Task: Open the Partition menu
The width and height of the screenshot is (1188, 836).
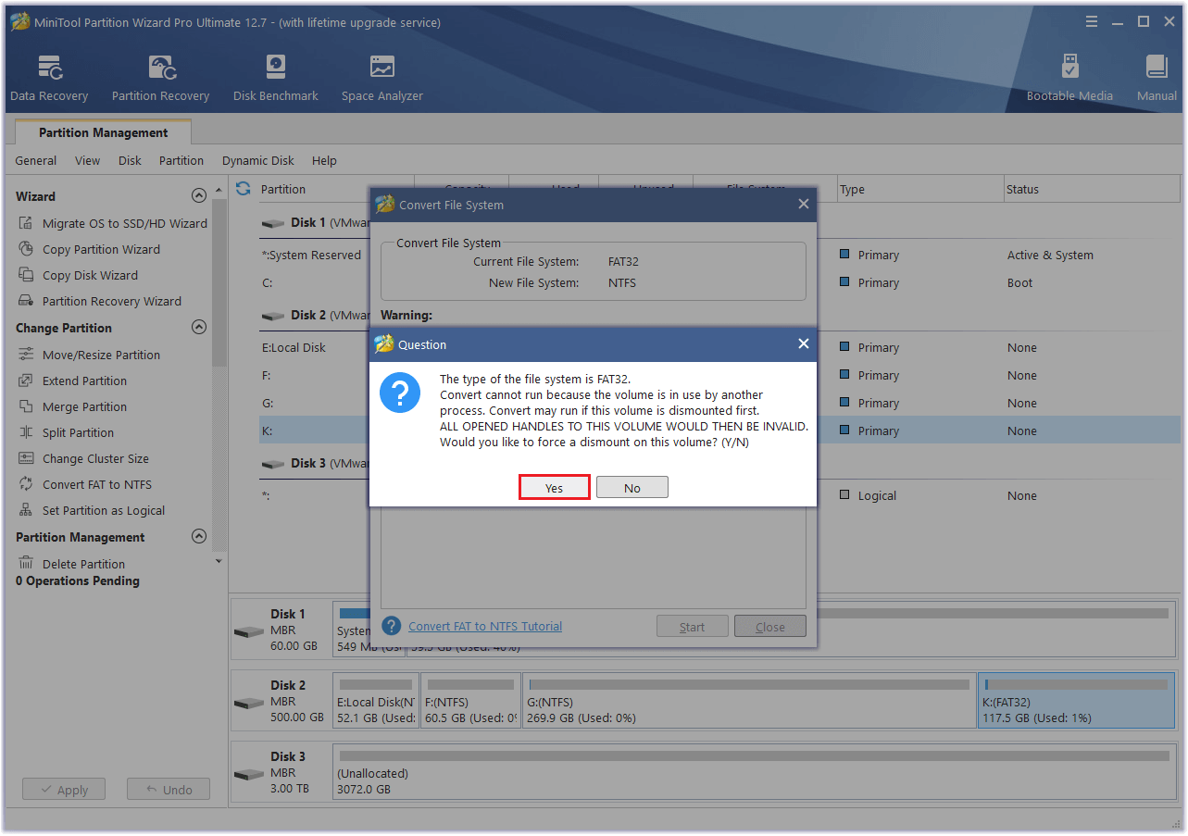Action: tap(181, 160)
